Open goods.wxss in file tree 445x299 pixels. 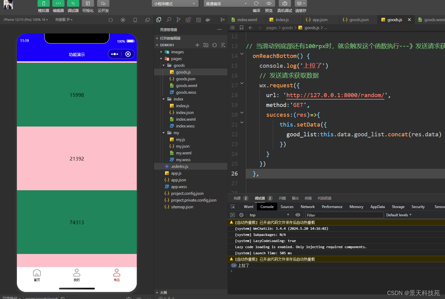point(186,92)
